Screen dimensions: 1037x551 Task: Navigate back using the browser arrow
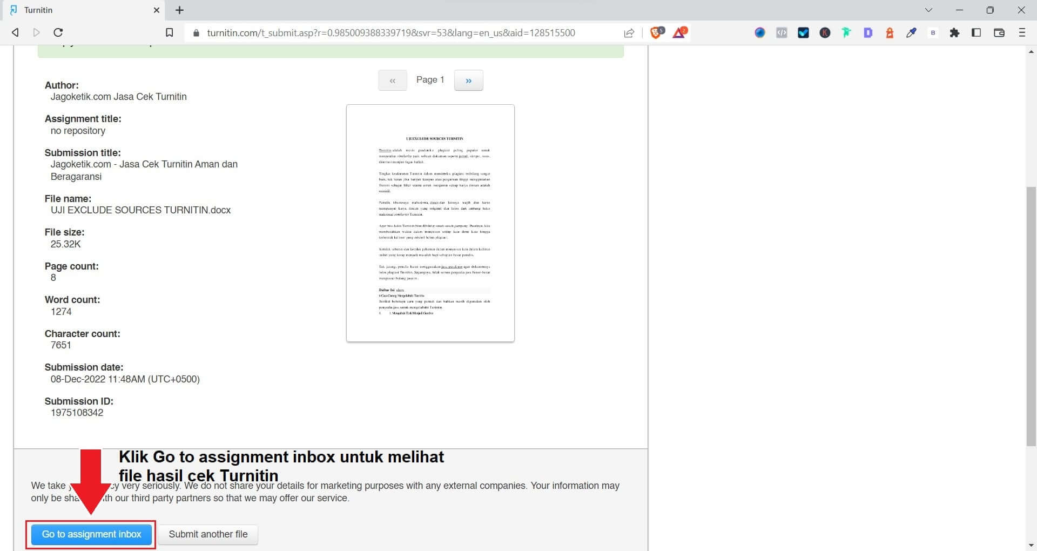click(x=15, y=32)
